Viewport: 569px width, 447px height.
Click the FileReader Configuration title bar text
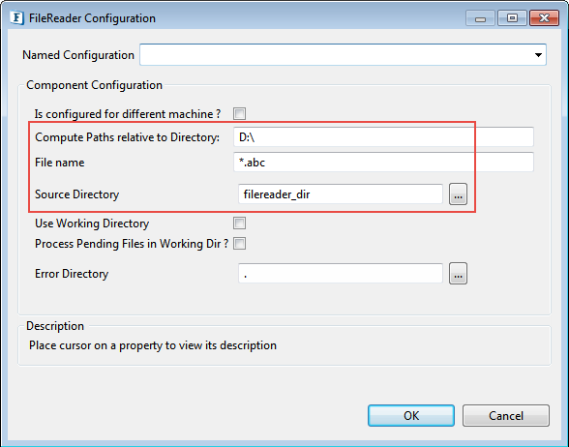(92, 18)
